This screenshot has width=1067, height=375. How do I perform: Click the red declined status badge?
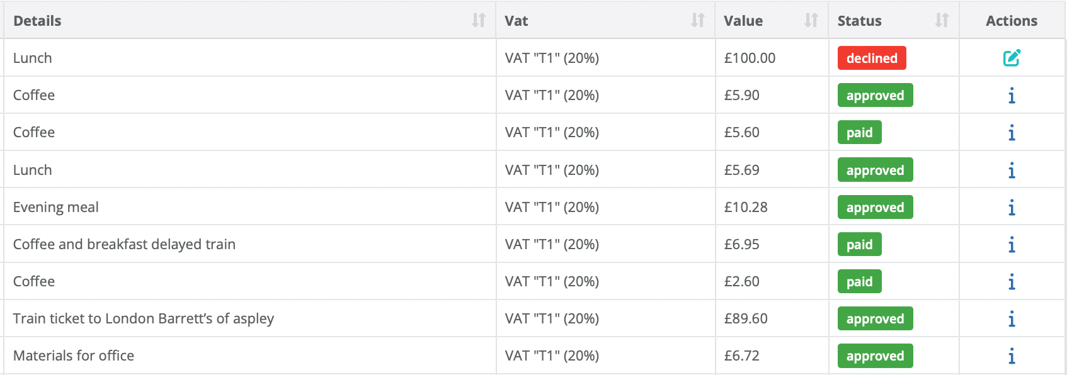point(872,58)
